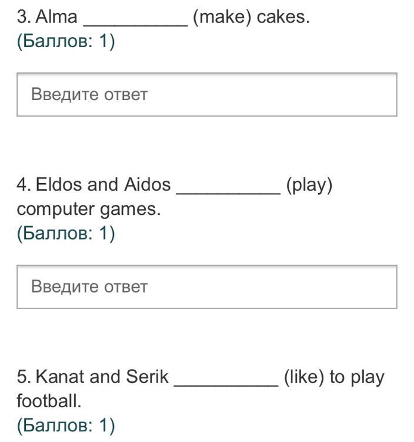Click the 'Введите ответ' placeholder below computer games

point(89,287)
